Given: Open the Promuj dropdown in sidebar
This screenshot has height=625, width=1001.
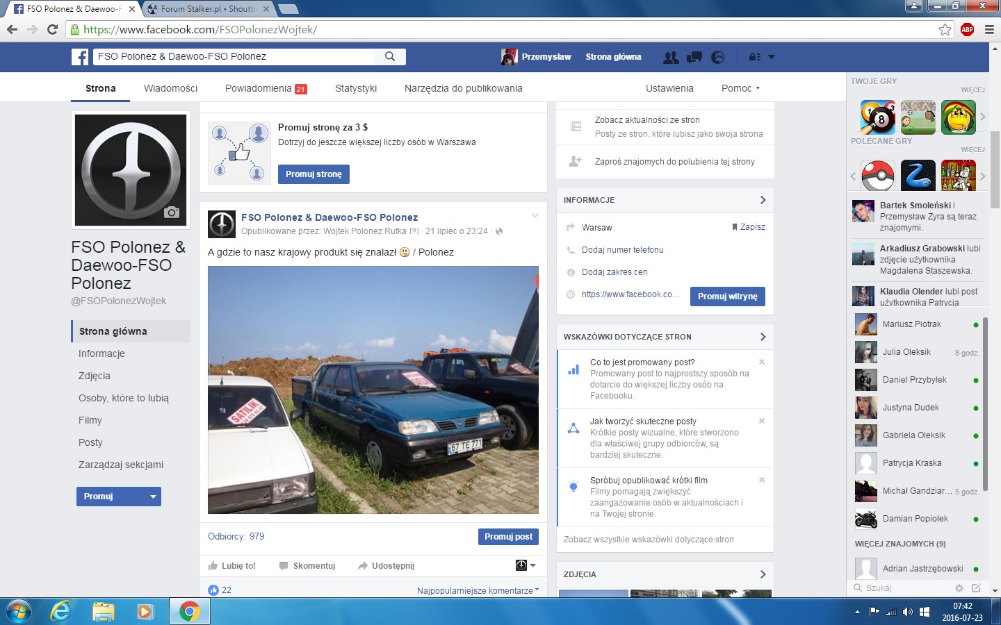Looking at the screenshot, I should 119,497.
